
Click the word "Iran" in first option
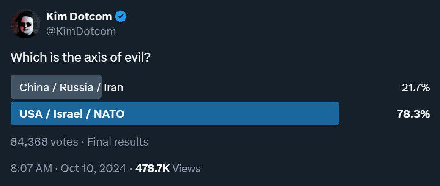pyautogui.click(x=114, y=87)
